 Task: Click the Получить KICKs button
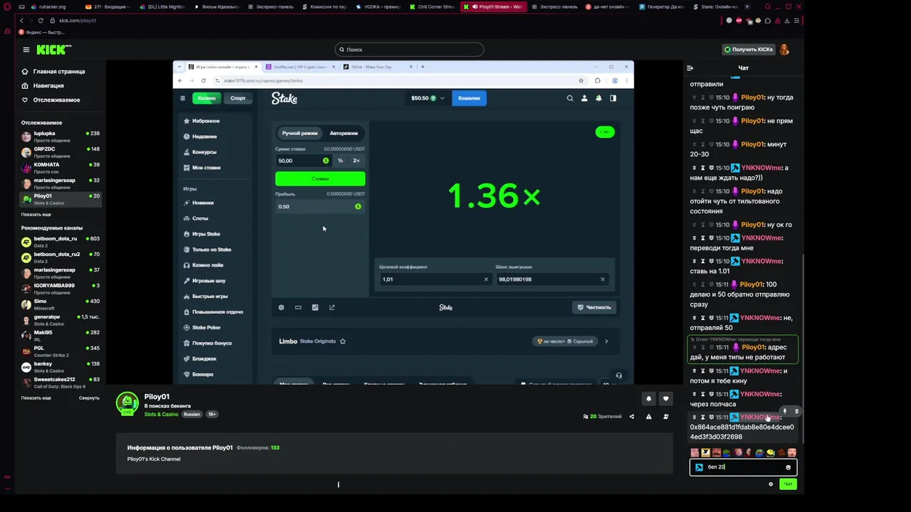748,50
